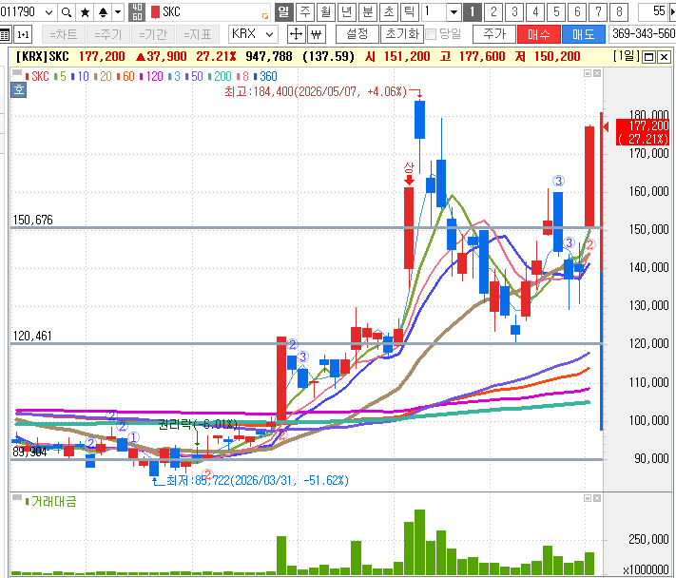This screenshot has height=578, width=676.
Task: Click the [1일] period label
Action: click(x=626, y=56)
